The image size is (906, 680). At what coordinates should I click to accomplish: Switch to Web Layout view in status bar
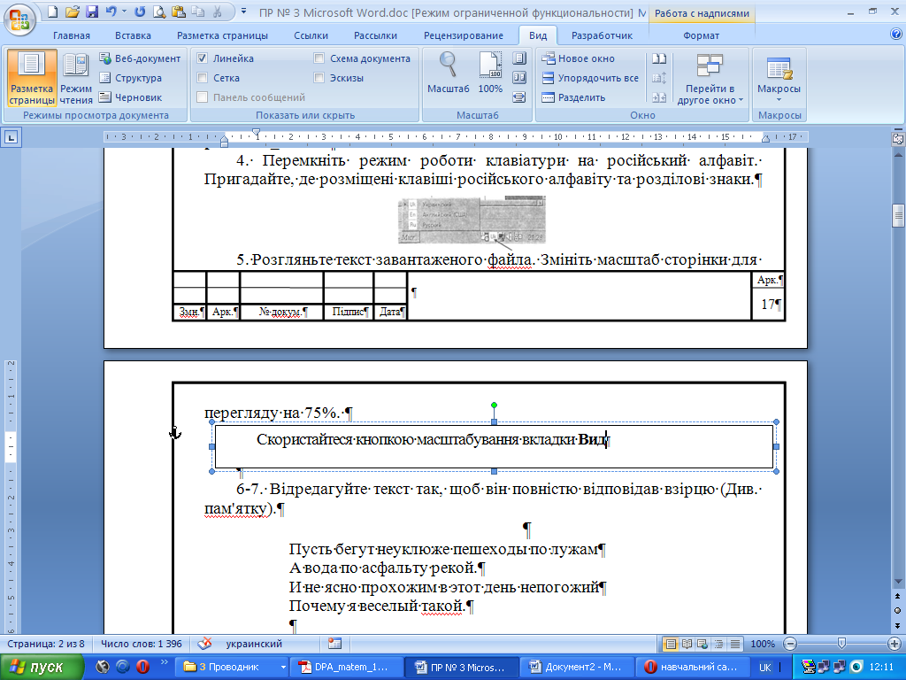click(x=703, y=644)
